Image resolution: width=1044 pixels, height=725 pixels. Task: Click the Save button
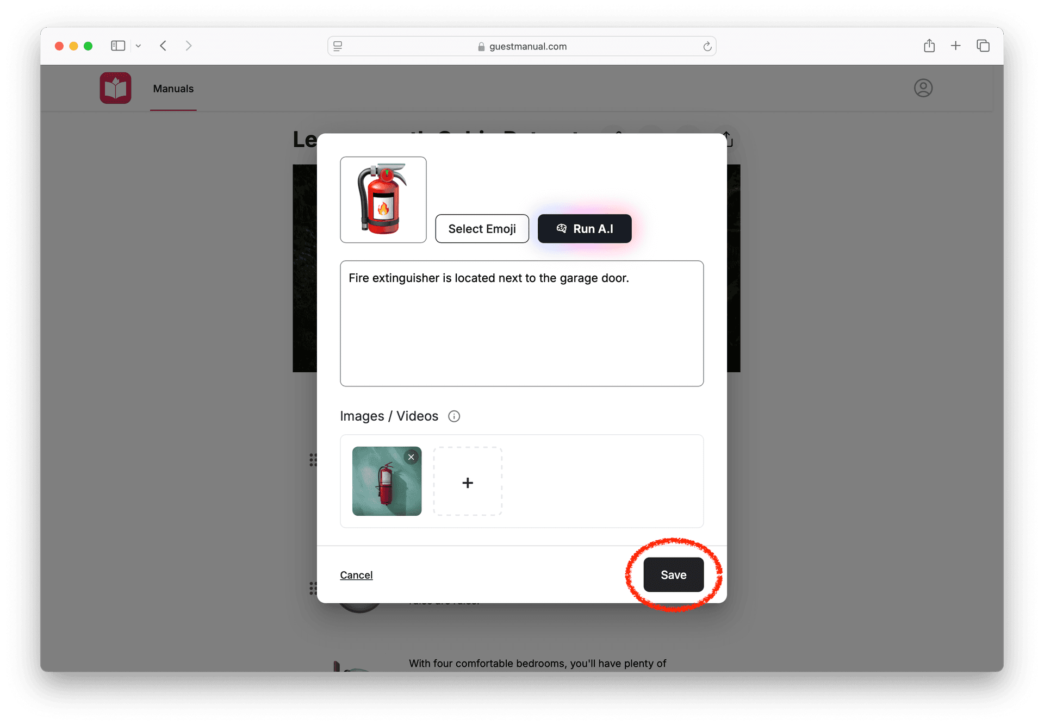[x=673, y=574]
